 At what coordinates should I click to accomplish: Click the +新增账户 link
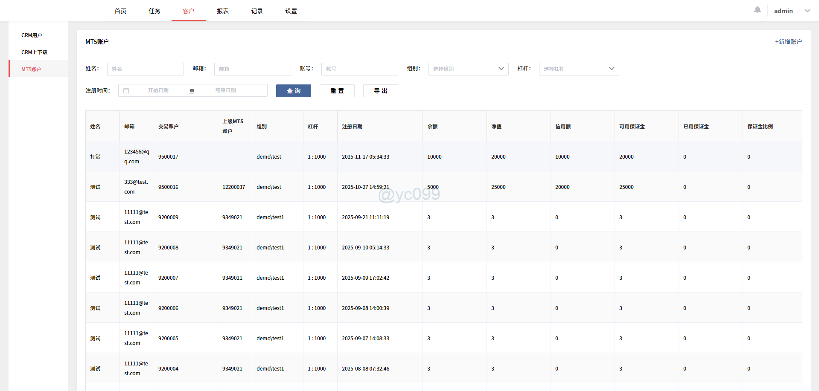(788, 41)
